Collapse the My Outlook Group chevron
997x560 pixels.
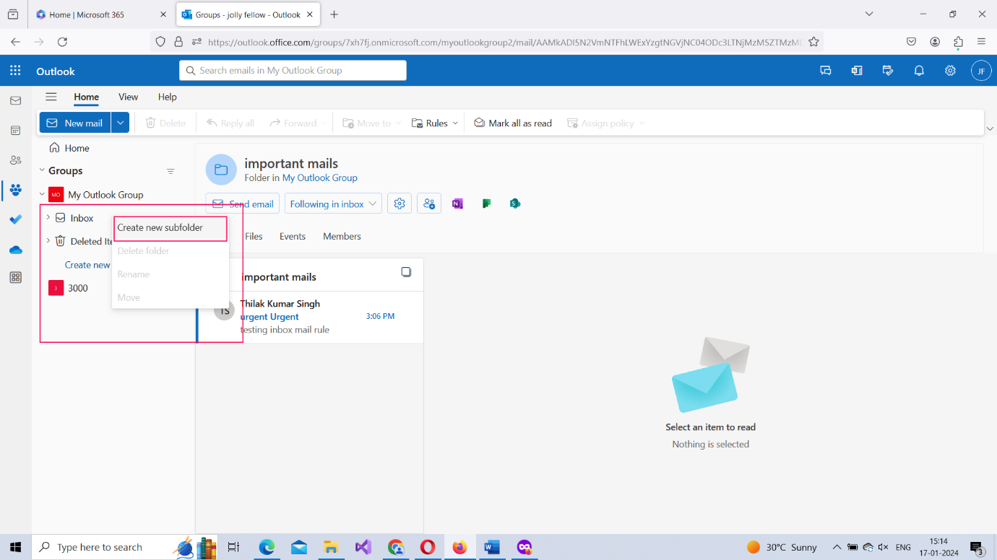click(x=42, y=194)
